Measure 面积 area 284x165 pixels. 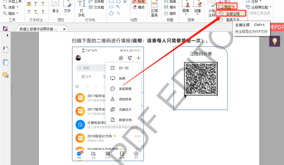tap(170, 13)
